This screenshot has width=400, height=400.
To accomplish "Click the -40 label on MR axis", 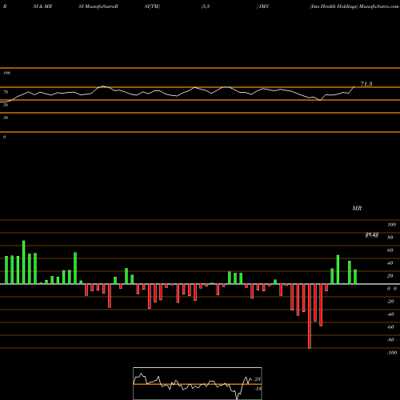I will click(390, 314).
